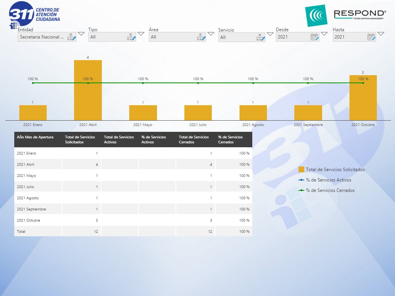Select the 2021 Mayo table row label

point(26,176)
